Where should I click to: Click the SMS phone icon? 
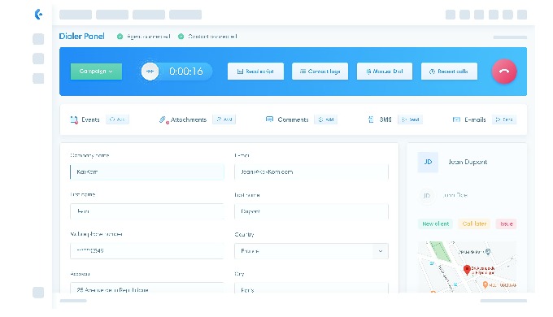(371, 119)
